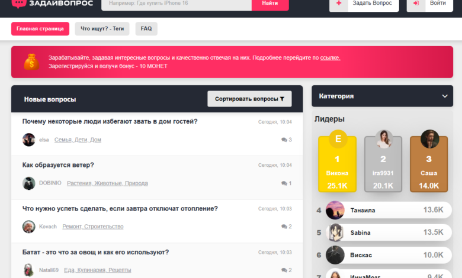
Task: Open the Еда, Кулинария, Рецепты category link
Action: point(98,270)
